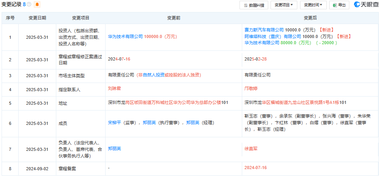Click 徐直军 in 负责人 row
This screenshot has height=178, width=380.
click(251, 149)
